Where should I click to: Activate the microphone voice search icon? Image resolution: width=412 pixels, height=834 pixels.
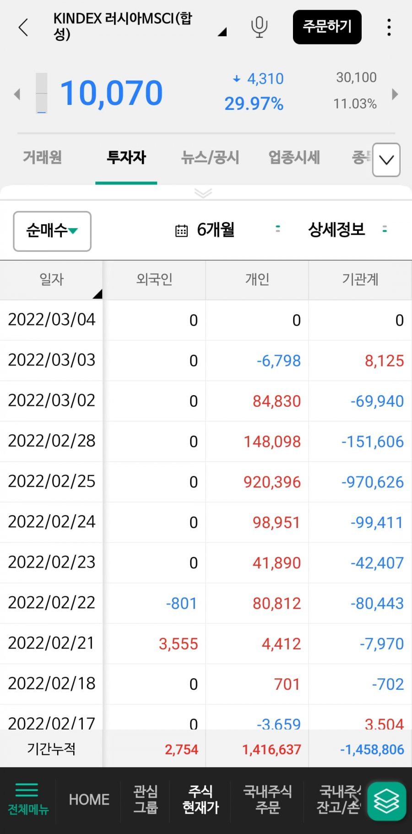259,27
